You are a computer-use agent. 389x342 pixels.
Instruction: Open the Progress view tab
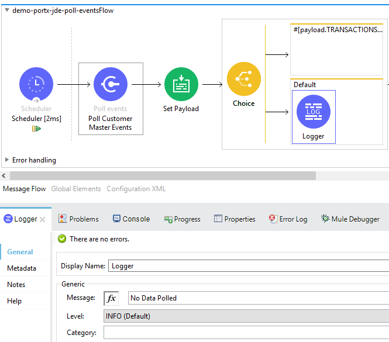182,219
